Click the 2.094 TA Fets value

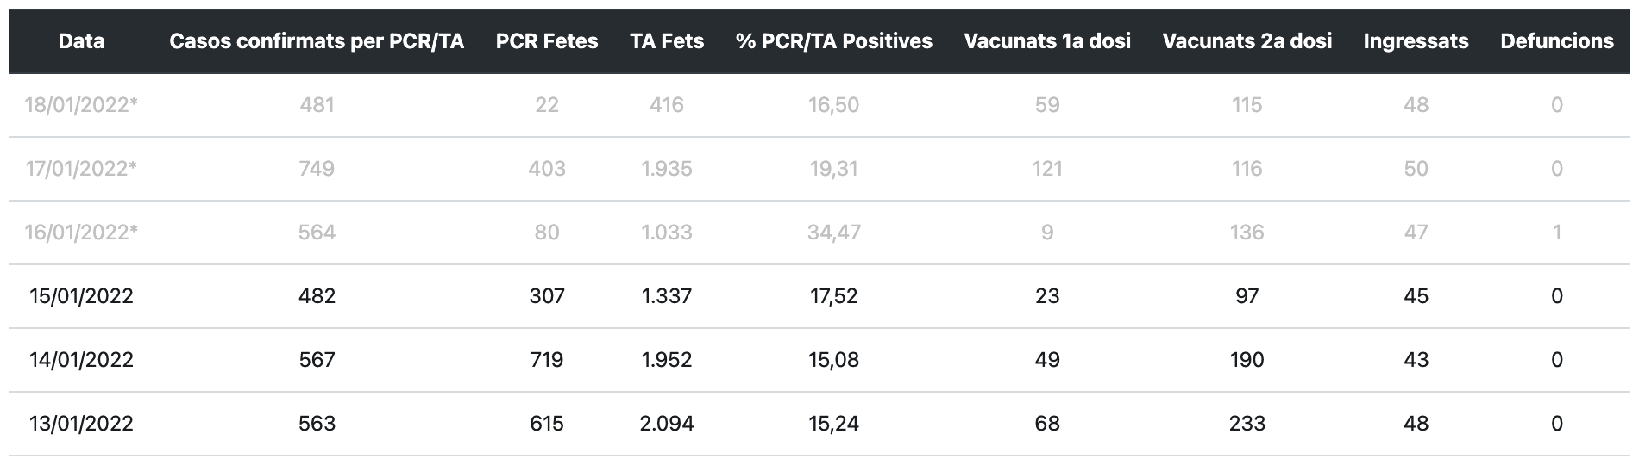(x=667, y=424)
